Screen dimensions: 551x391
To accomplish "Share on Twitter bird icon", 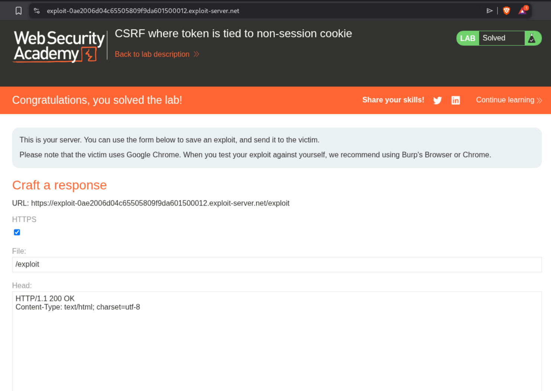I will (438, 100).
